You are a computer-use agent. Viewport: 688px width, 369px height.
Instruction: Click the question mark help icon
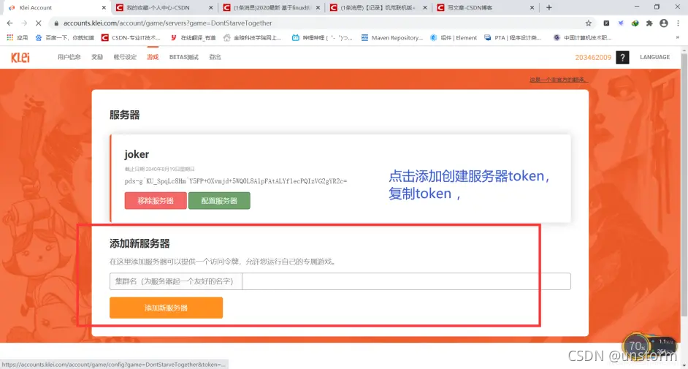(622, 58)
